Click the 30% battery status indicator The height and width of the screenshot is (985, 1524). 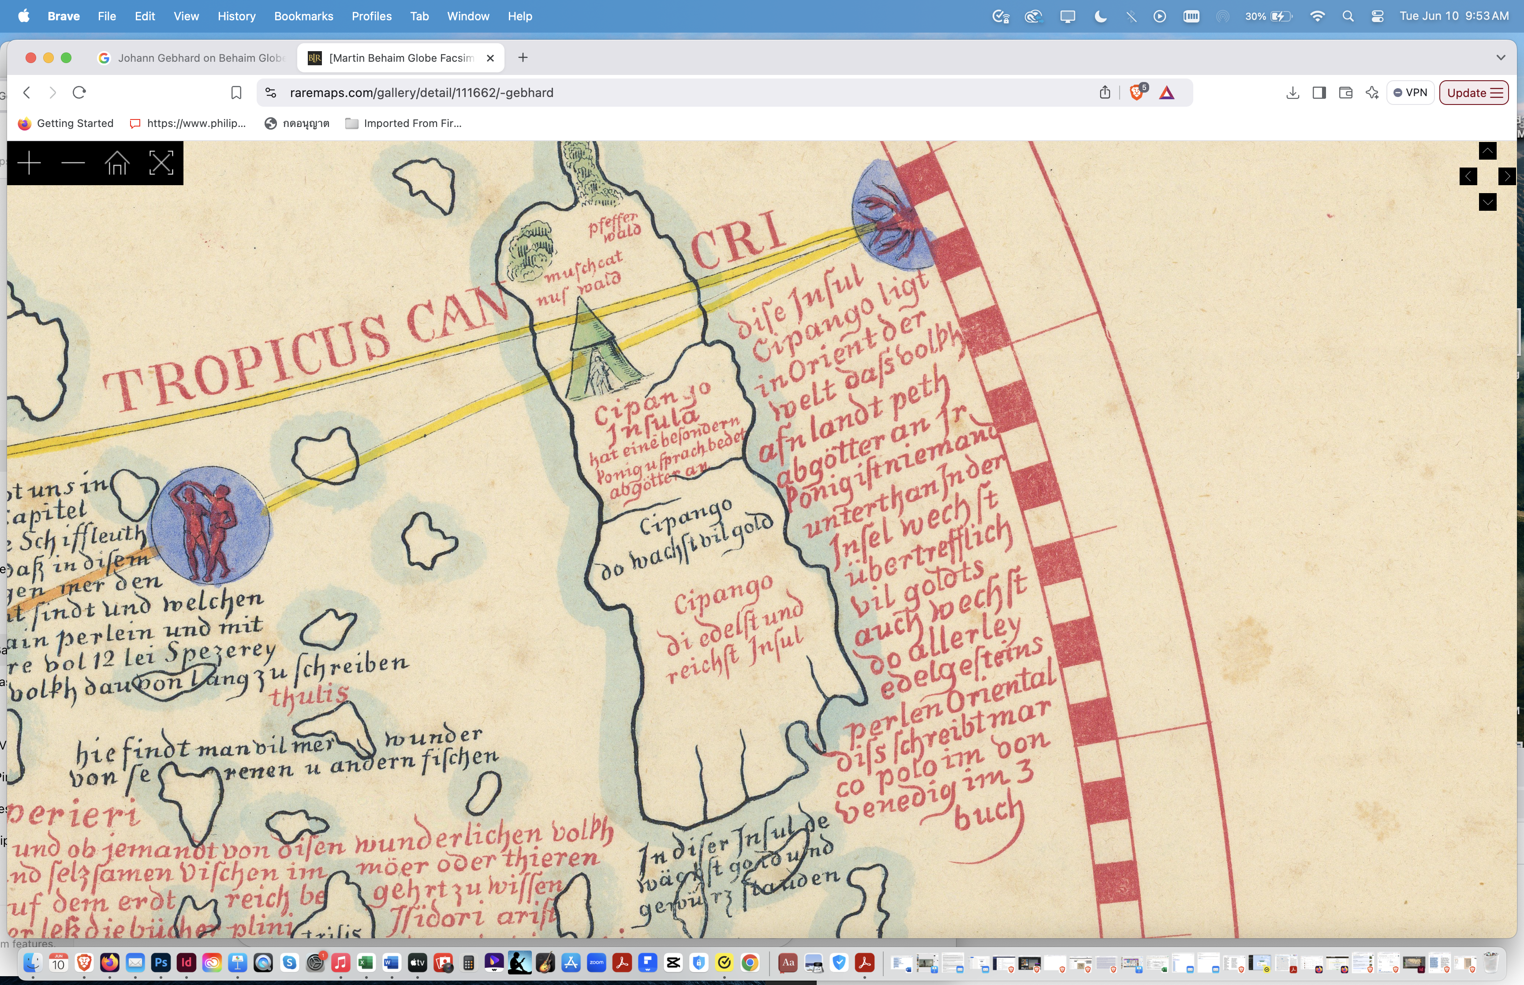[x=1268, y=17]
